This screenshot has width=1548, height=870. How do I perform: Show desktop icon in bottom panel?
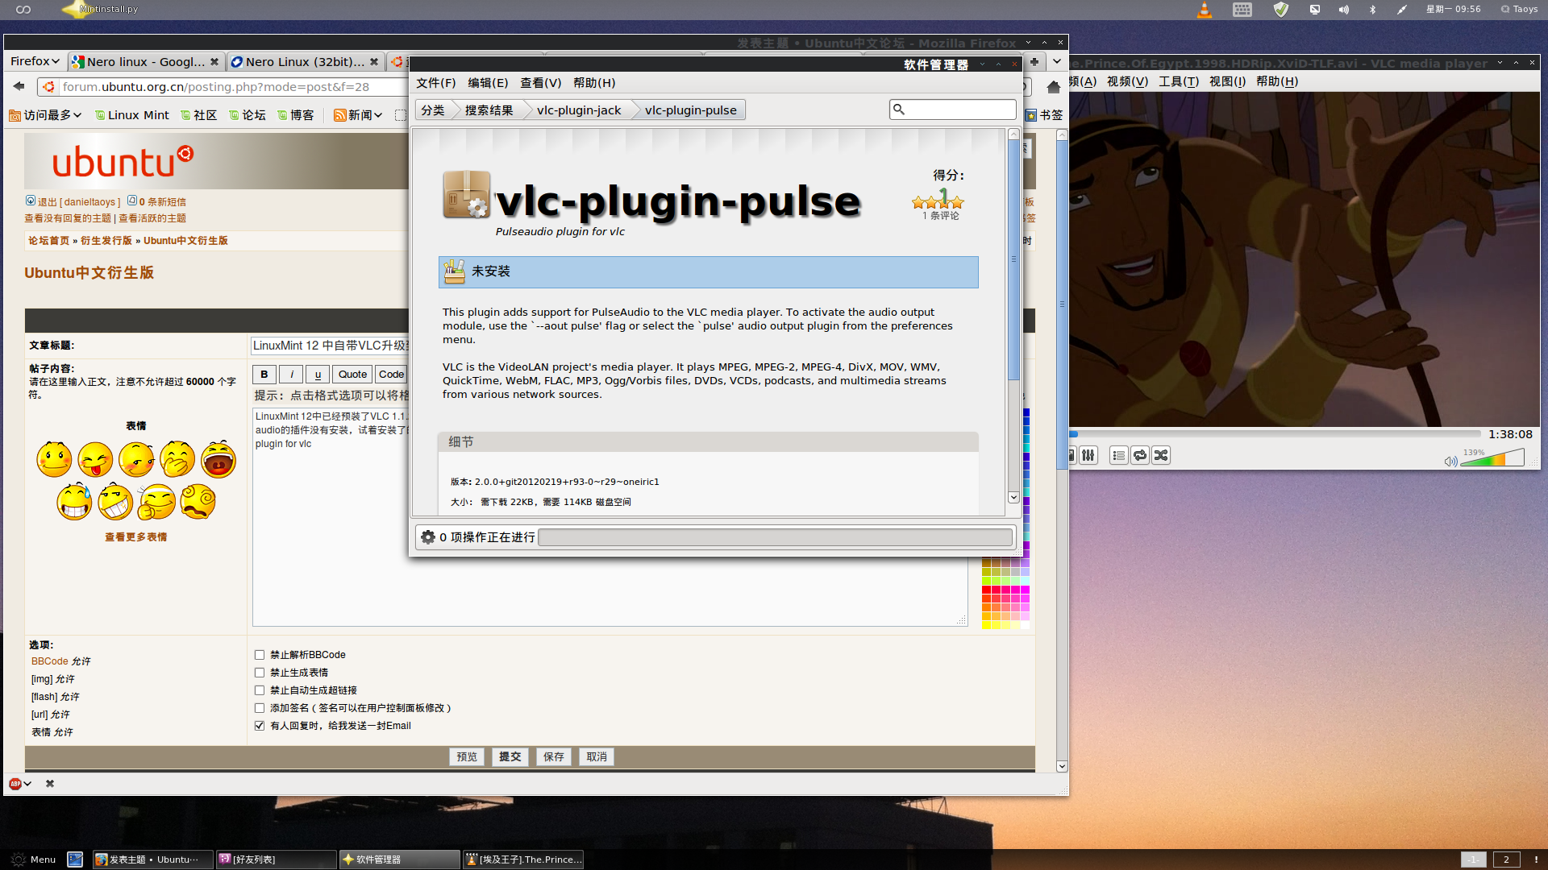(75, 860)
